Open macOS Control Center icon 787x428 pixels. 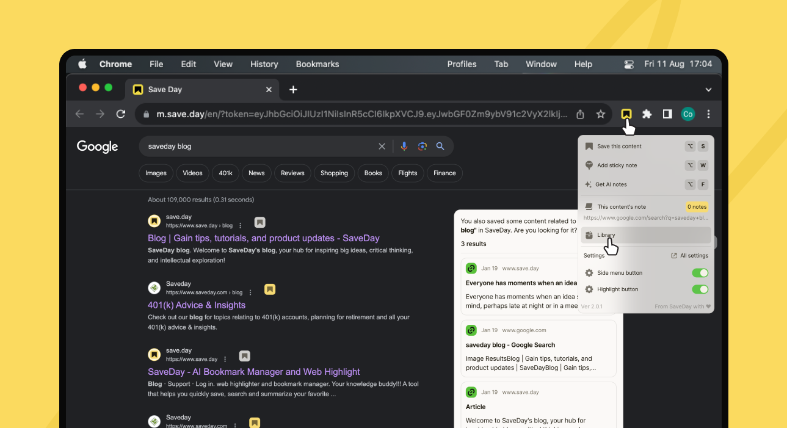629,64
